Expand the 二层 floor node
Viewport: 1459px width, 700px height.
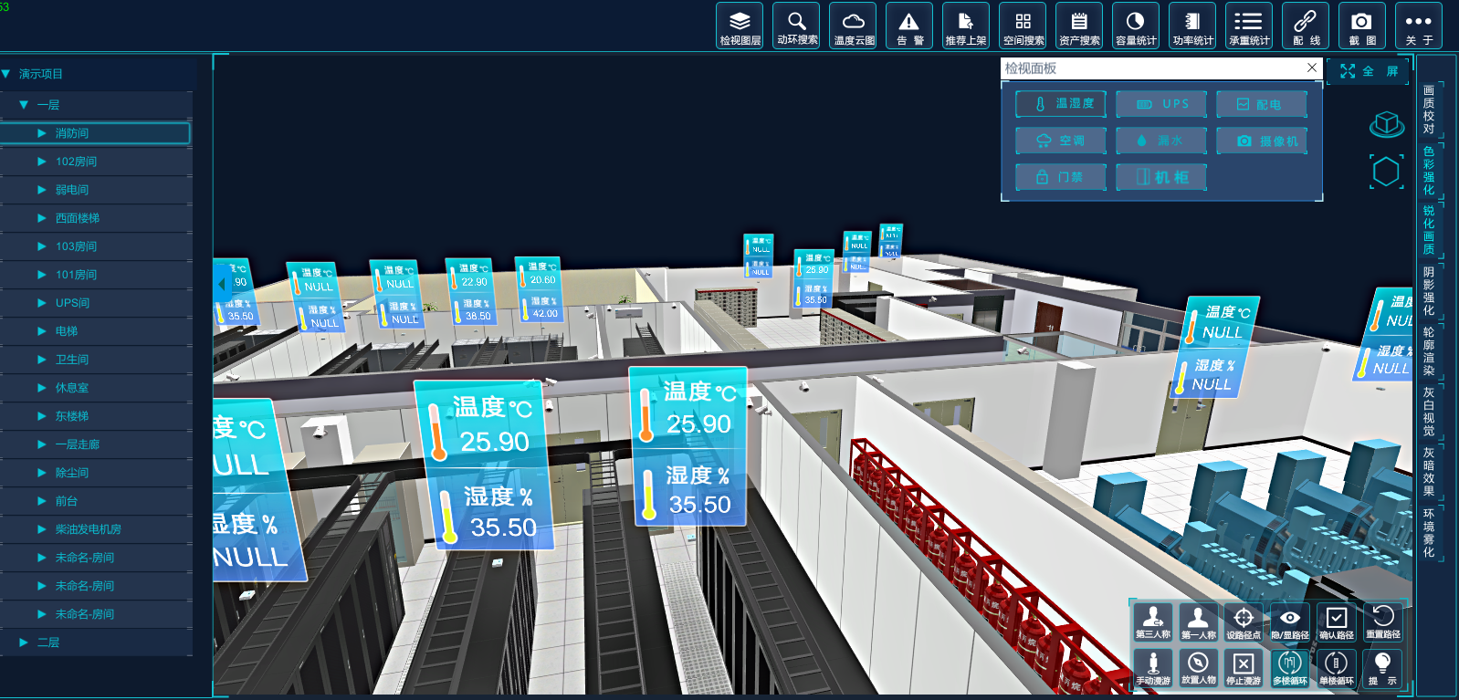(x=24, y=643)
